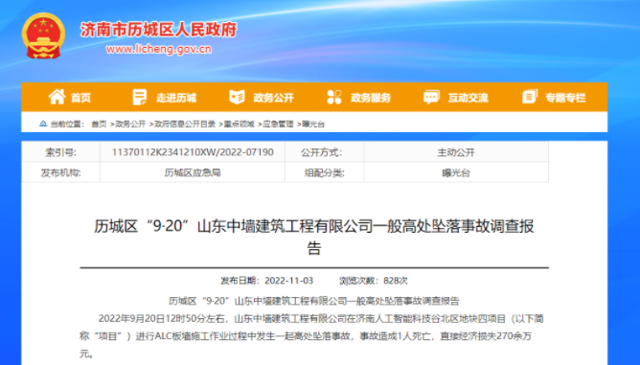Image resolution: width=640 pixels, height=365 pixels.
Task: Click the 组配分类 label cell
Action: coord(325,172)
